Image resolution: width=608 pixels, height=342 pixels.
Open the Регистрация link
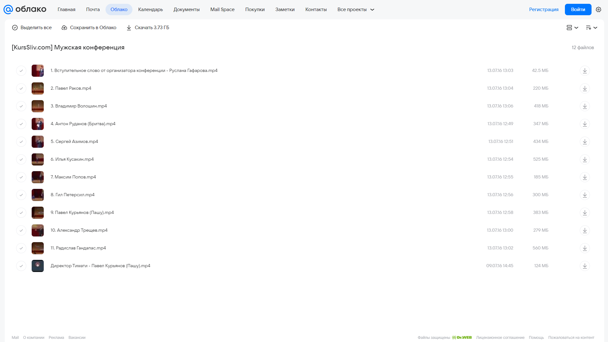[544, 10]
